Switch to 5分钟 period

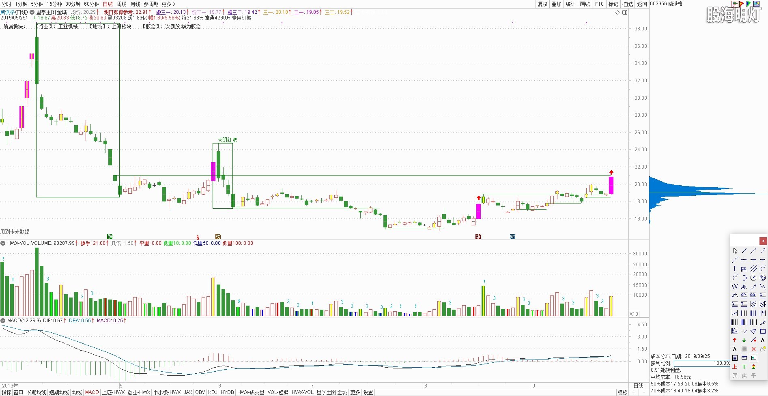pyautogui.click(x=37, y=4)
